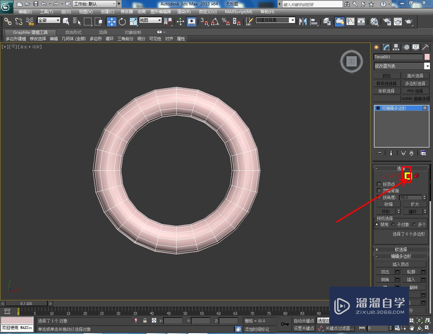The width and height of the screenshot is (433, 334).
Task: Click Select and Manipulate icon
Action: (180, 22)
